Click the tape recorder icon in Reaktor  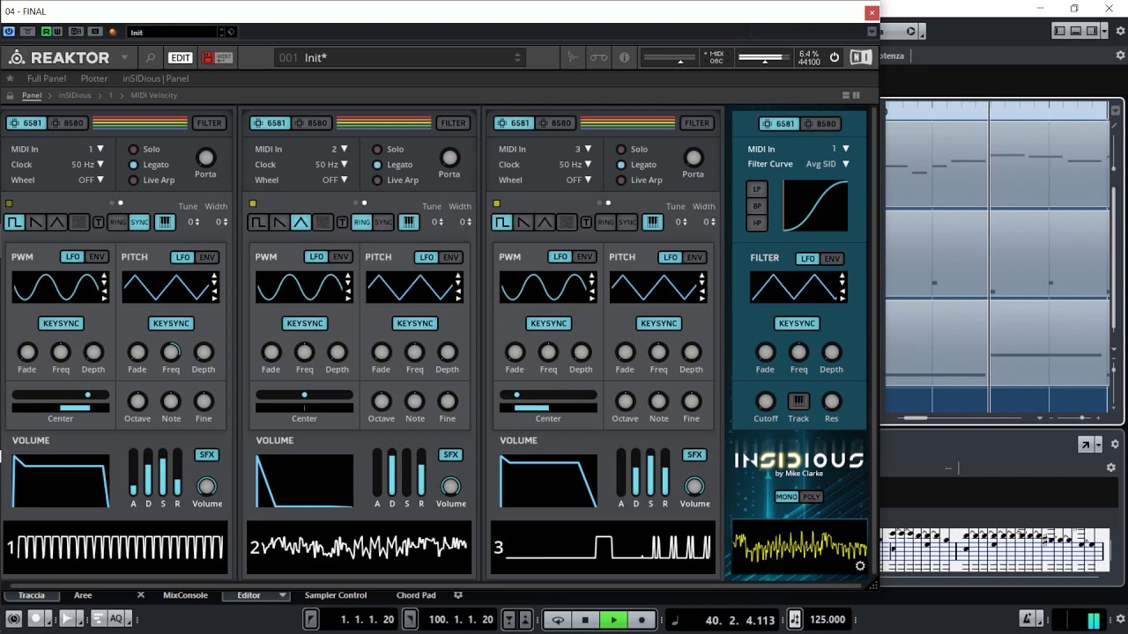(x=598, y=58)
